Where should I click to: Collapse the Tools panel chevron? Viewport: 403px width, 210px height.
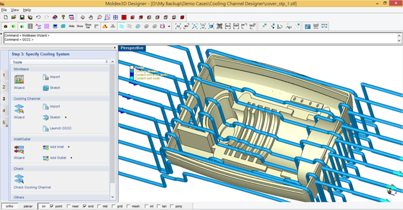coord(106,62)
